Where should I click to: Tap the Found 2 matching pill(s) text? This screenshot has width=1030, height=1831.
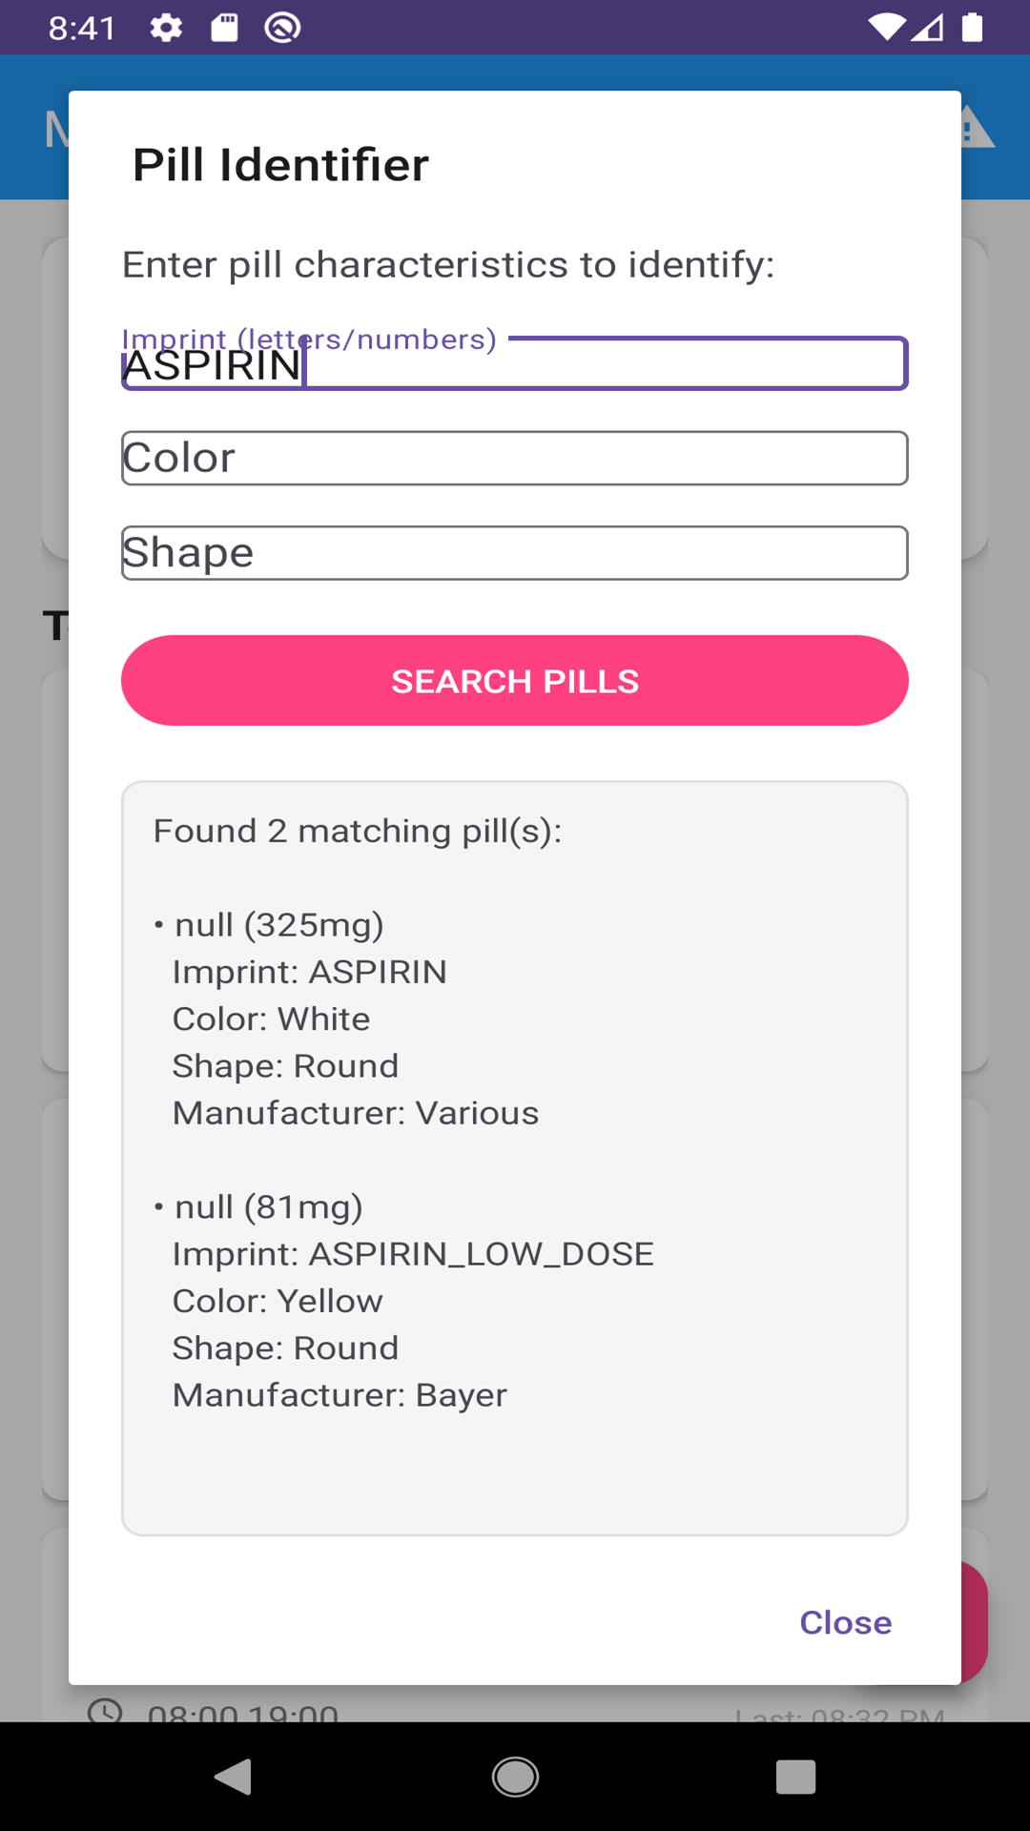[x=358, y=832]
